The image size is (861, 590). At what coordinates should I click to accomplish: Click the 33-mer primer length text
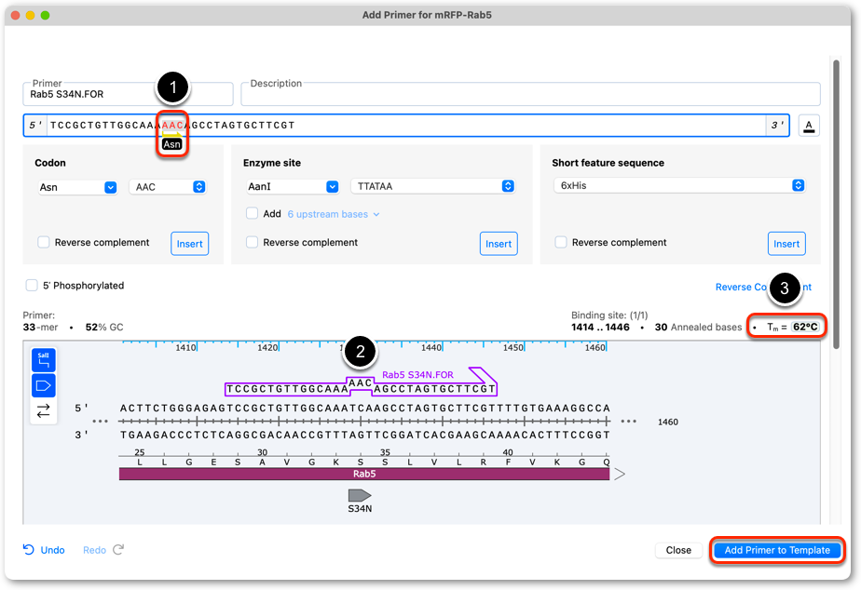point(40,327)
